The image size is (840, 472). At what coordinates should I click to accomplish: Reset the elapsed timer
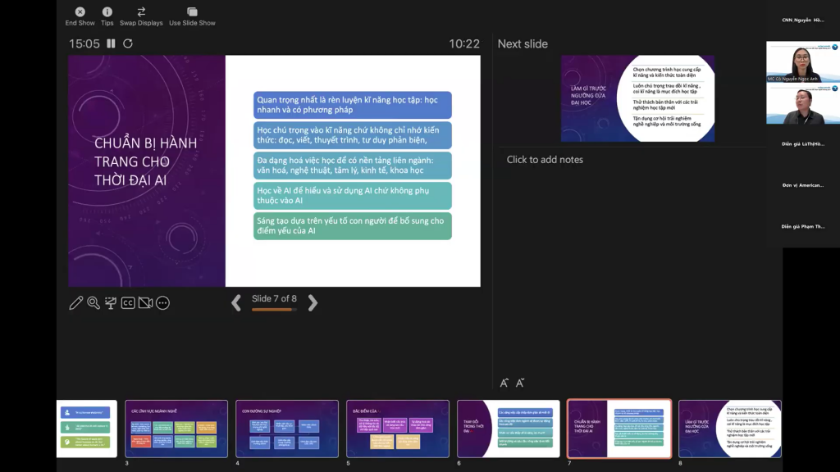[x=128, y=43]
